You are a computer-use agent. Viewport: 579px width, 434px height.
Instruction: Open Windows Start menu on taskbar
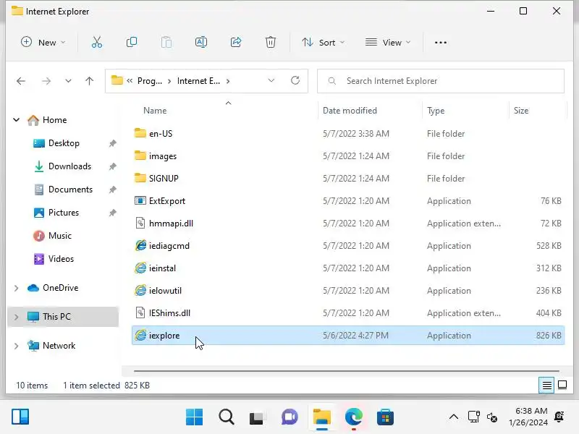coord(194,417)
